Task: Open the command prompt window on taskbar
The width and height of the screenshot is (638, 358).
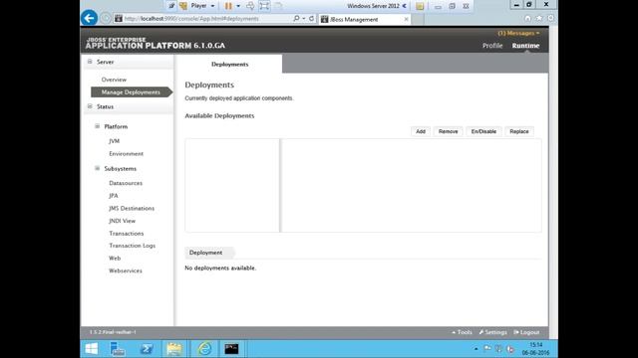Action: (x=231, y=349)
